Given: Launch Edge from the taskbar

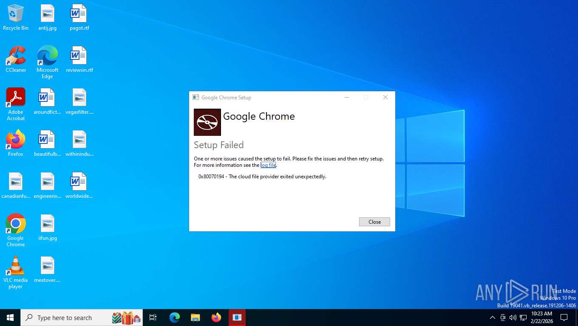Looking at the screenshot, I should pos(175,318).
